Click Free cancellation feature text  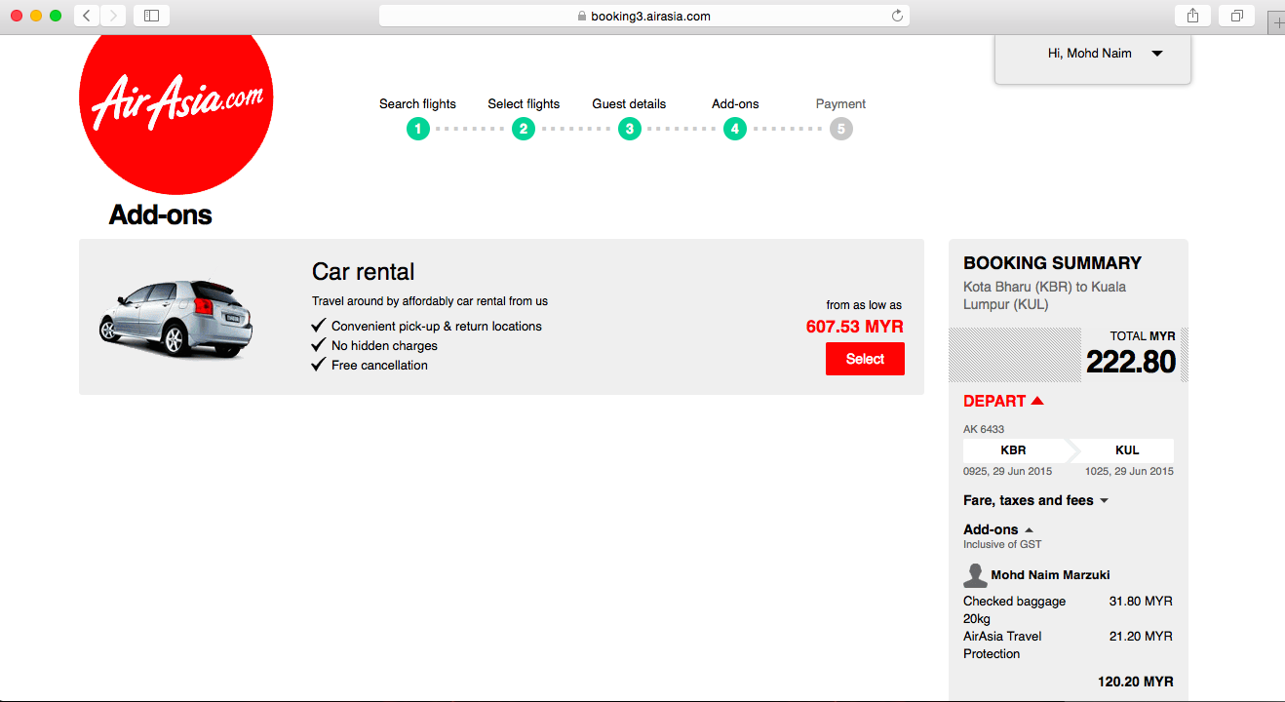379,366
